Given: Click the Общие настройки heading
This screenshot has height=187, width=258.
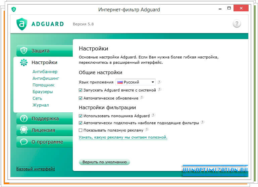Looking at the screenshot, I should point(101,72).
